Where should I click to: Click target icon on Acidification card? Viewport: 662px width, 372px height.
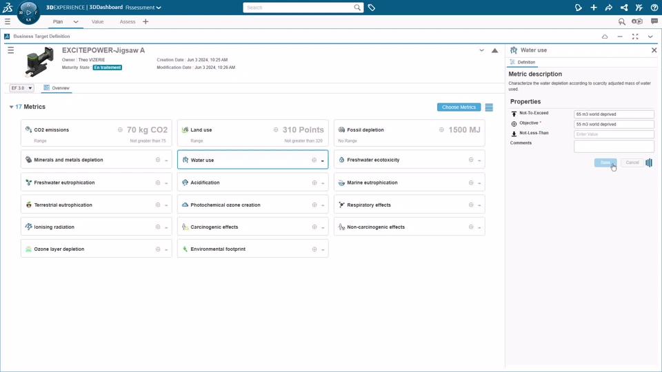coord(314,183)
